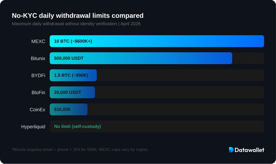
Task: Select the Hyperliquid exchange label
Action: (33, 127)
